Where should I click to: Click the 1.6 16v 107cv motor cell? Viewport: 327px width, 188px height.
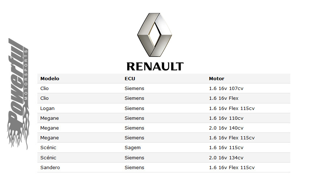pos(226,88)
